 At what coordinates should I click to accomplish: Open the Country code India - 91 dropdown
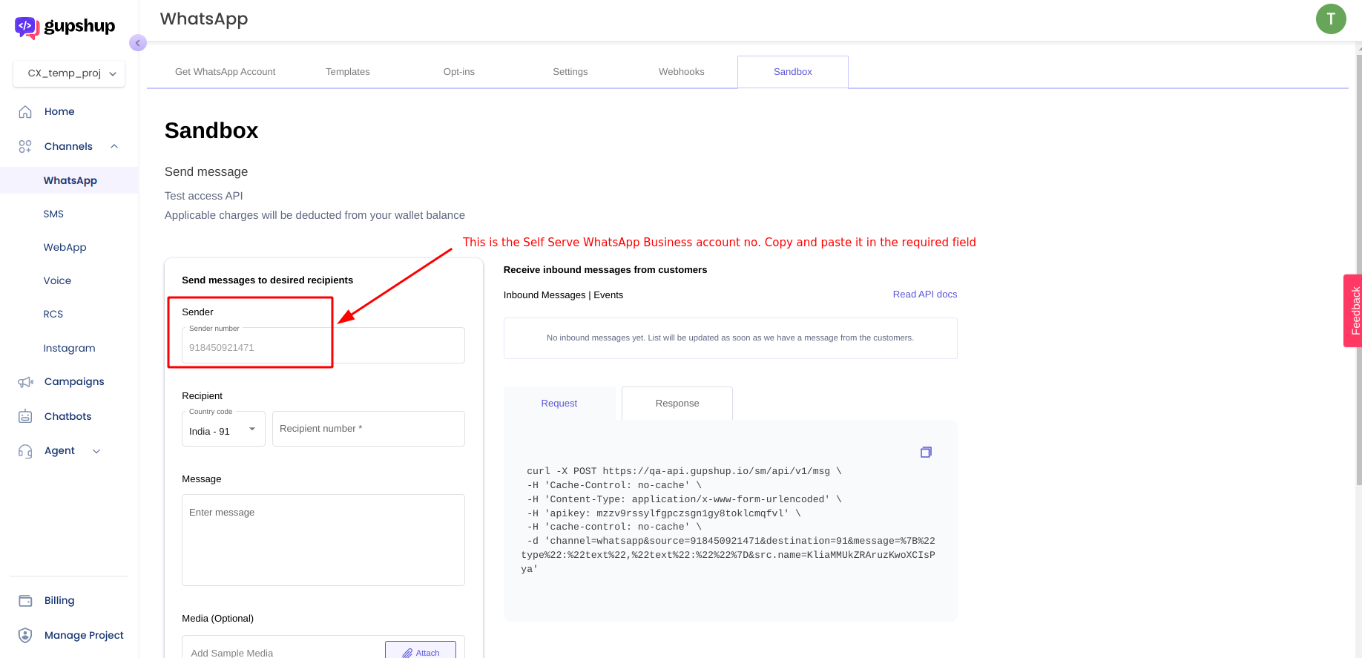click(223, 429)
